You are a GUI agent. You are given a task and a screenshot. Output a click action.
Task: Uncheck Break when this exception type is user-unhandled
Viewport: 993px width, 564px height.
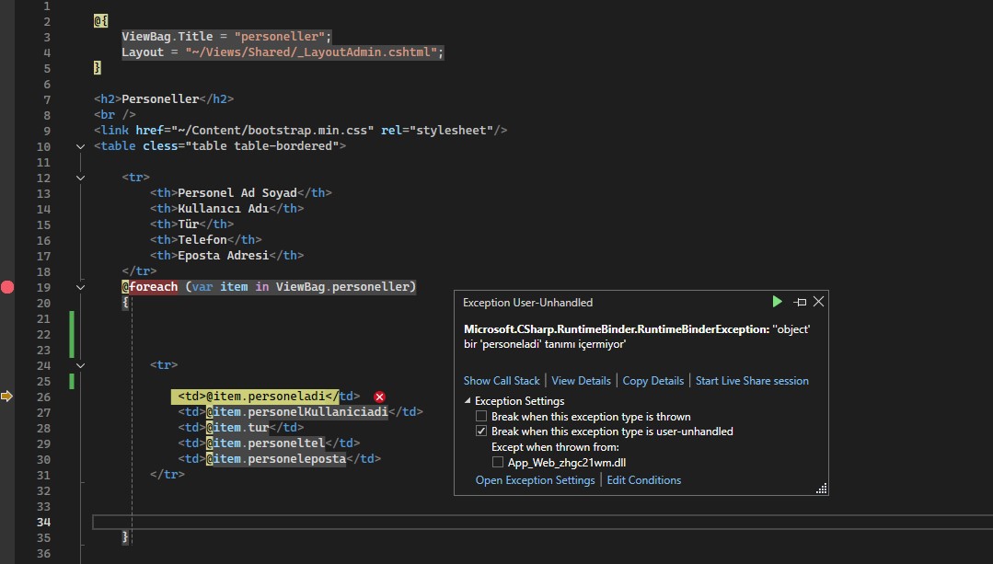tap(481, 432)
